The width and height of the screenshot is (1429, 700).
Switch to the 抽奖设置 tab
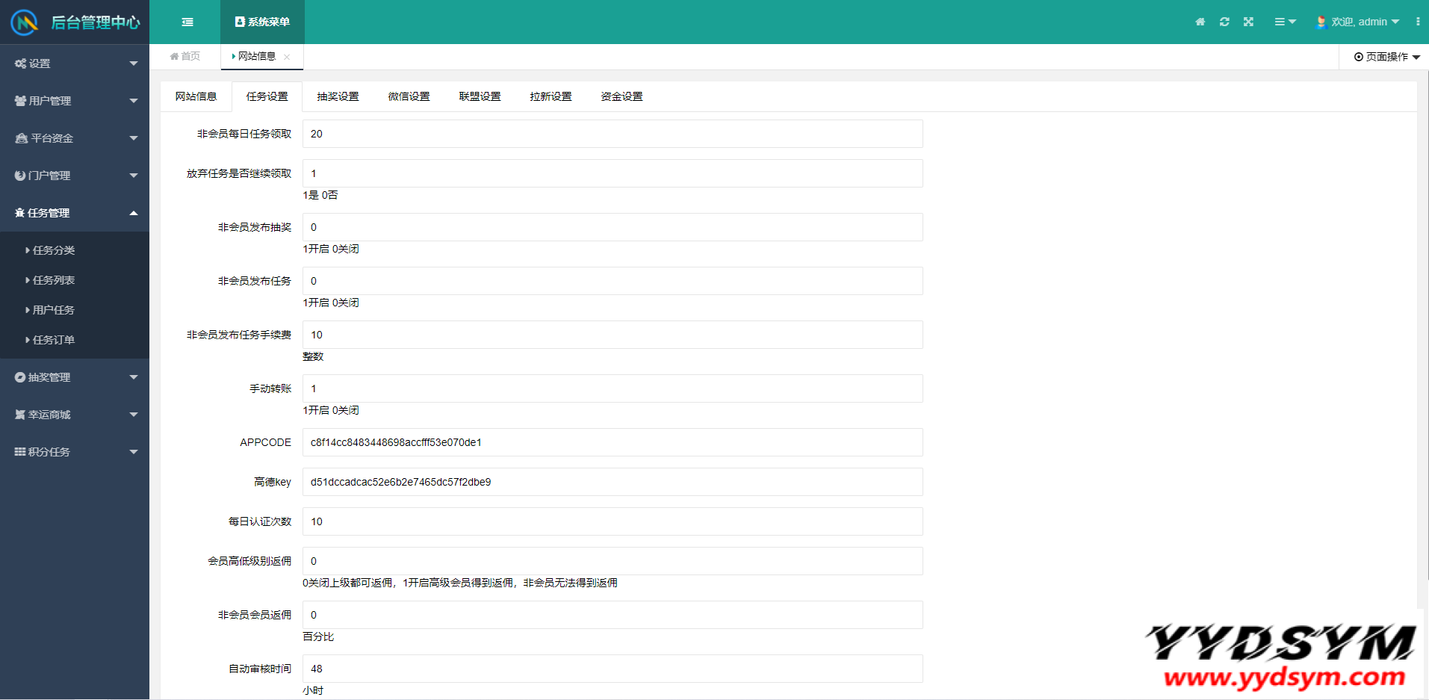click(x=338, y=96)
